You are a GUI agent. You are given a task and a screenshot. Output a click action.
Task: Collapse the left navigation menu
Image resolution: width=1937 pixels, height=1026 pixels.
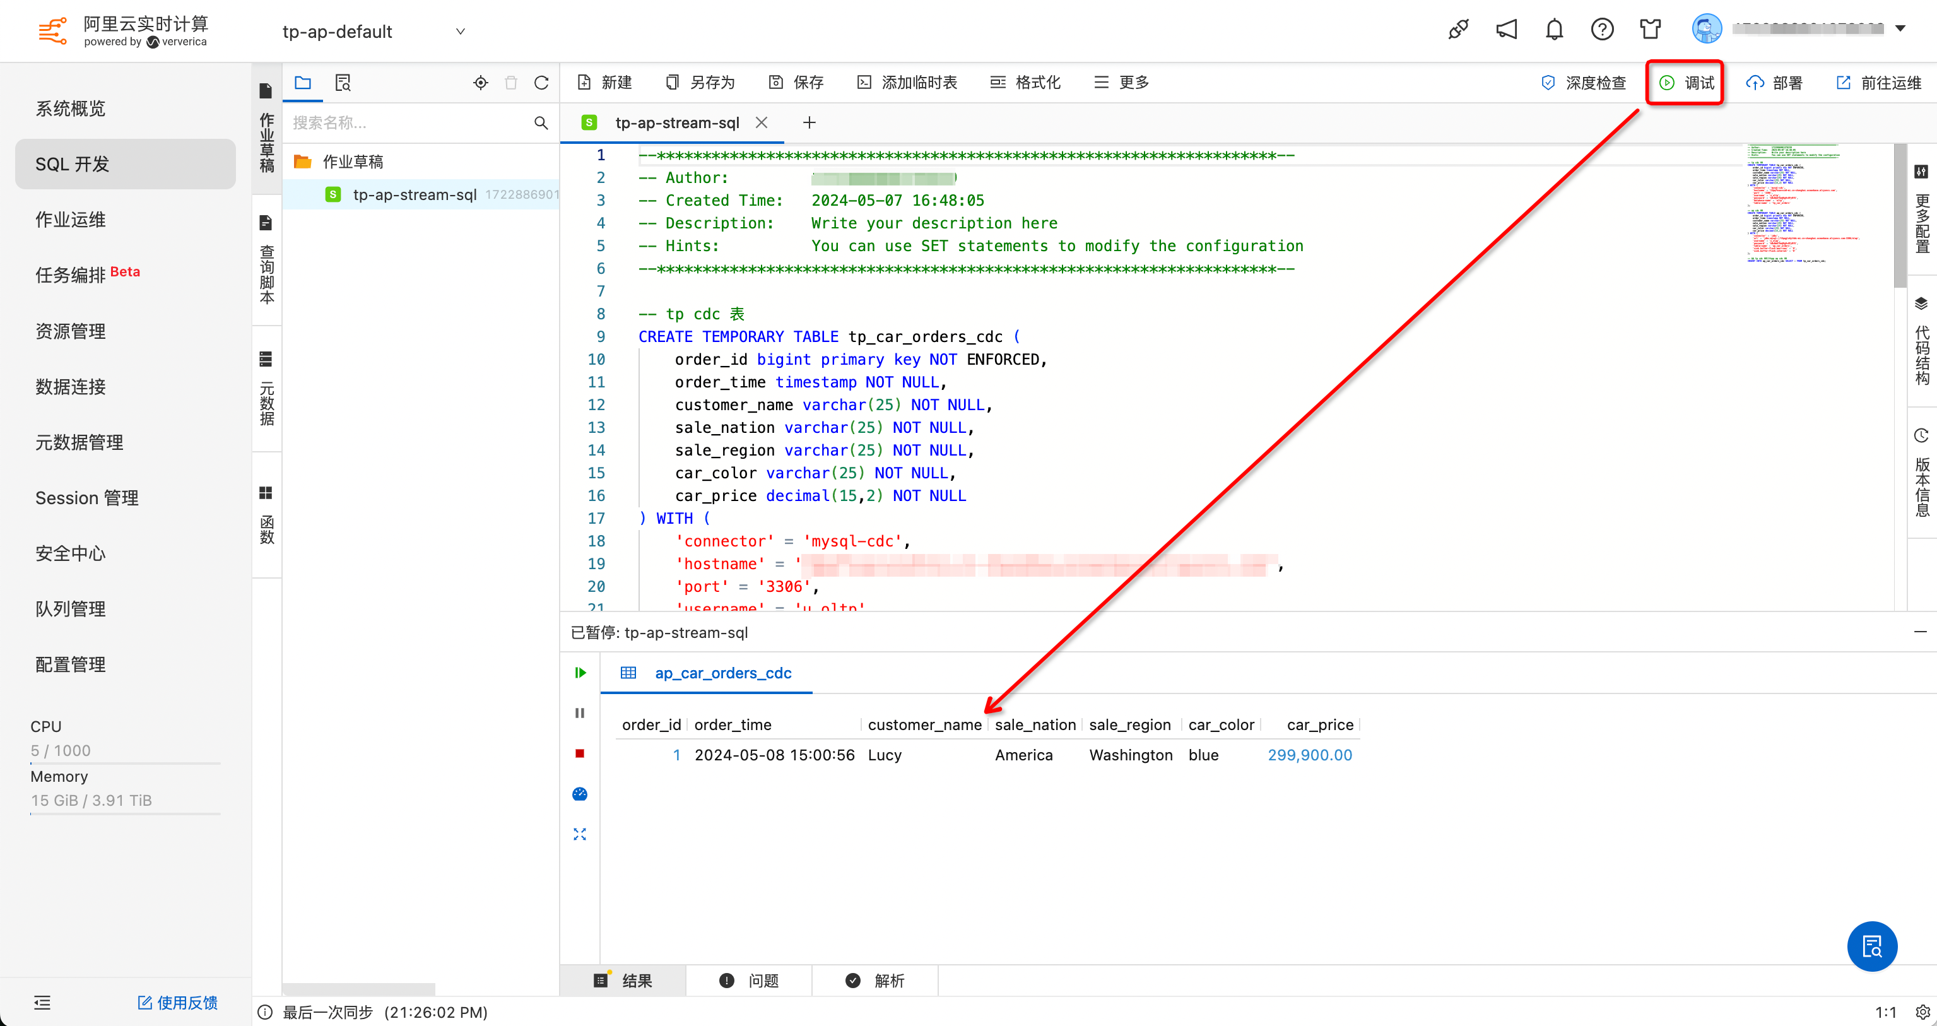tap(42, 1003)
